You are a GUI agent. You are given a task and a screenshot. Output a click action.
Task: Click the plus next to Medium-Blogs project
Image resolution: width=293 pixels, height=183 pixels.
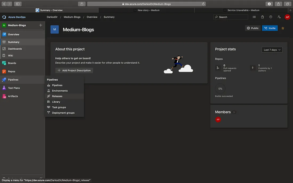[40, 25]
